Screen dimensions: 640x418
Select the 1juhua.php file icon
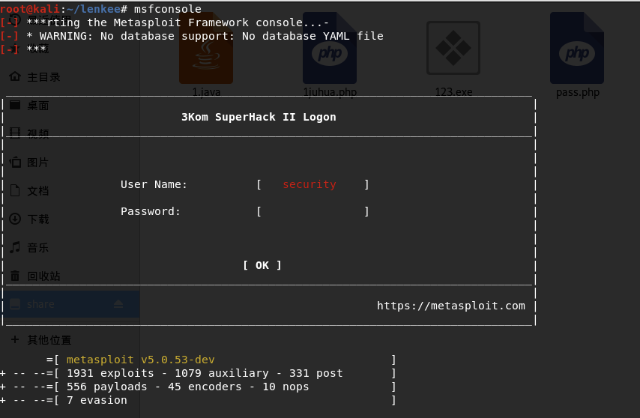330,48
